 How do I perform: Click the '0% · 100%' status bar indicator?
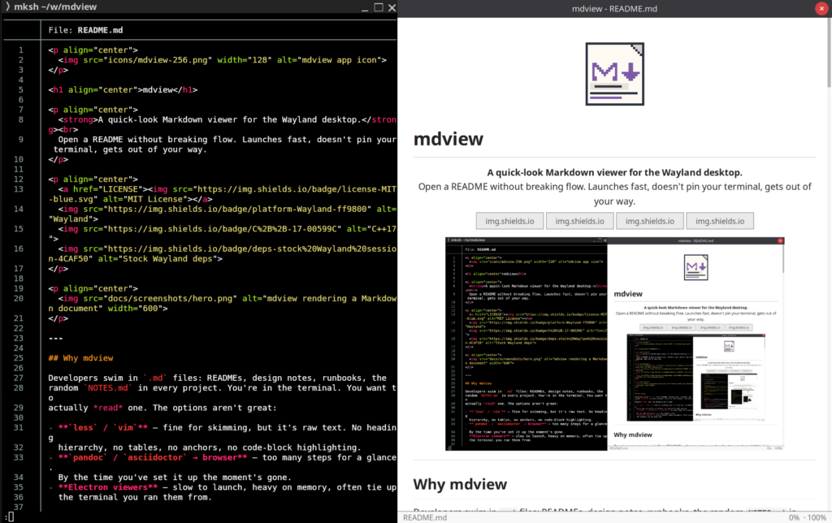807,517
